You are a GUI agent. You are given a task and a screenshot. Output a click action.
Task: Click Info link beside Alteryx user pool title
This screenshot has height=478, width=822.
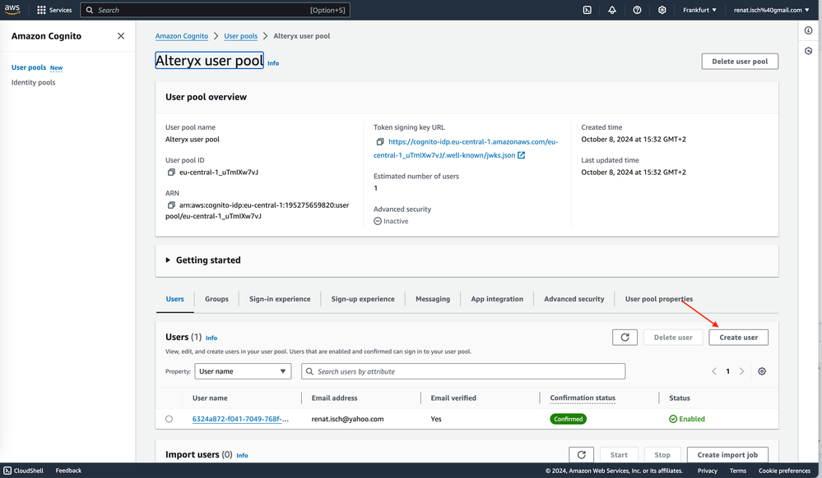273,63
